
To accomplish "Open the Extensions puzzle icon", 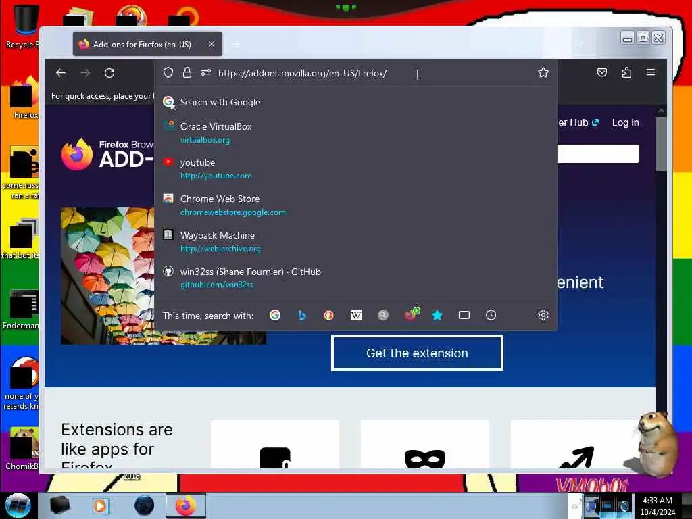I will (626, 72).
